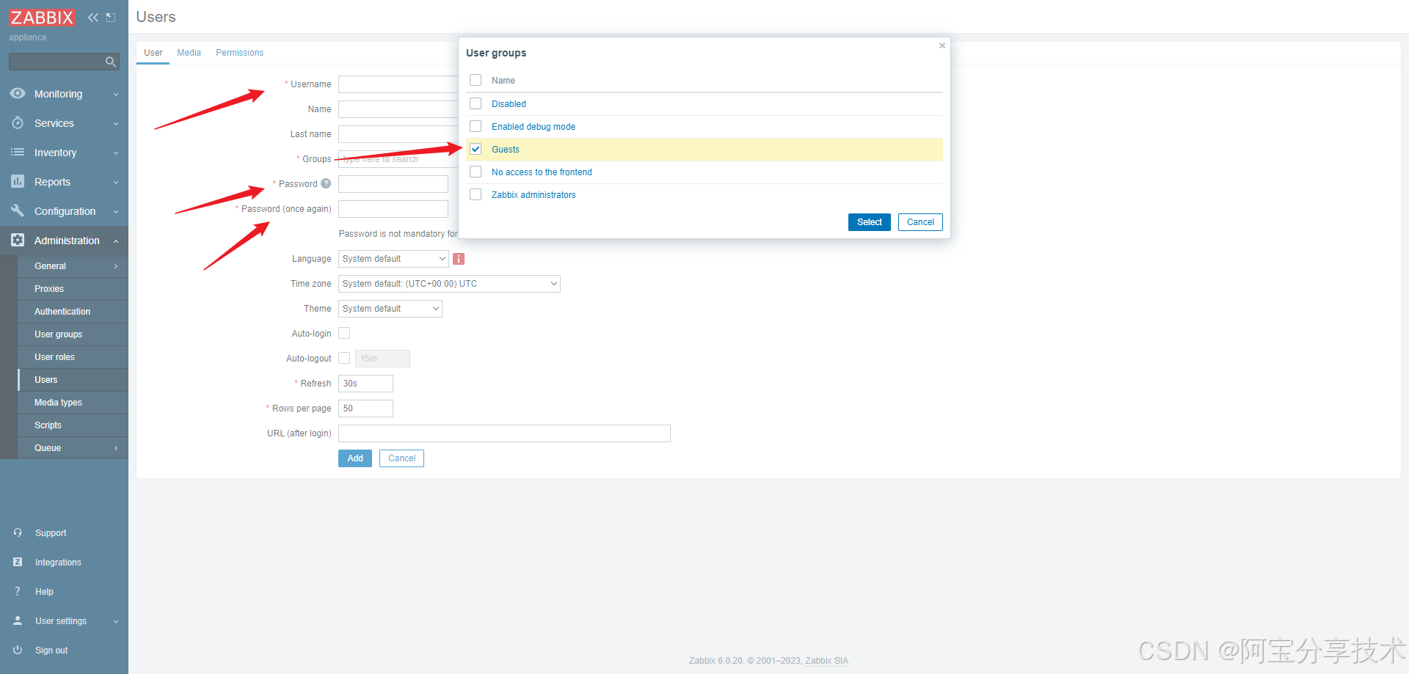Click the Add user button
The width and height of the screenshot is (1409, 674).
tap(355, 458)
